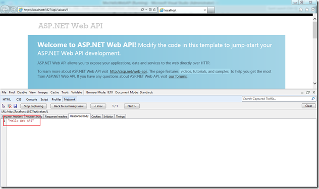Viewport: 319px width, 189px height.
Task: Open the View menu in developer tools
Action: point(32,92)
